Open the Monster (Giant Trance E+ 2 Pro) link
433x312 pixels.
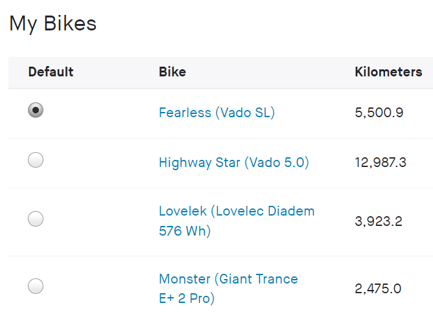tap(228, 279)
